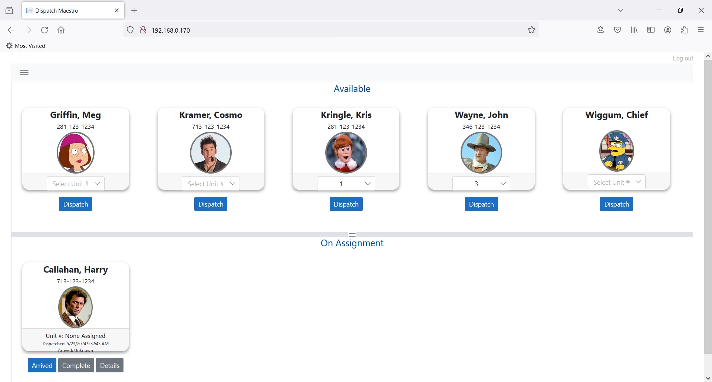Click the Unit #: None Assigned text
712x382 pixels.
pos(76,336)
